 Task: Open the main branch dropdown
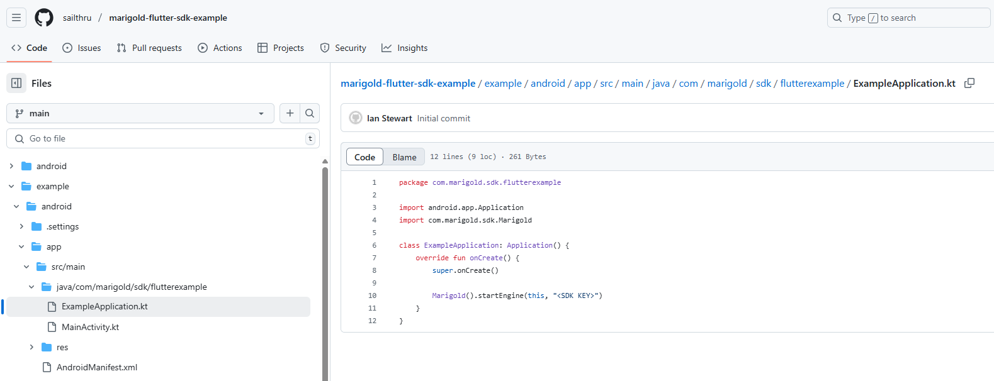pos(140,113)
